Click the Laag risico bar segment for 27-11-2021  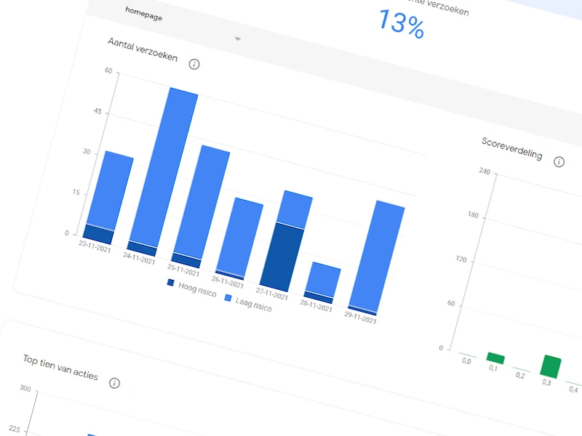coord(295,209)
